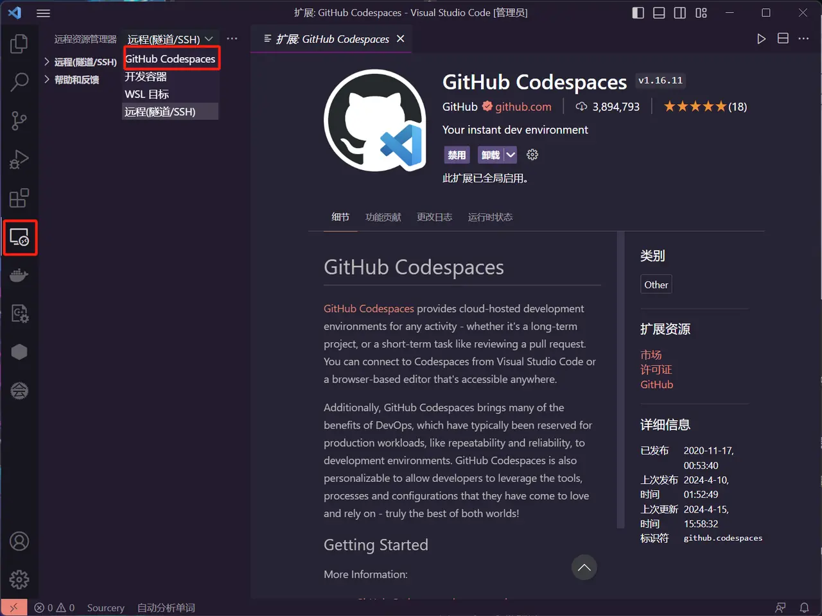Click the five-star rating display
This screenshot has height=616, width=822.
tap(695, 107)
